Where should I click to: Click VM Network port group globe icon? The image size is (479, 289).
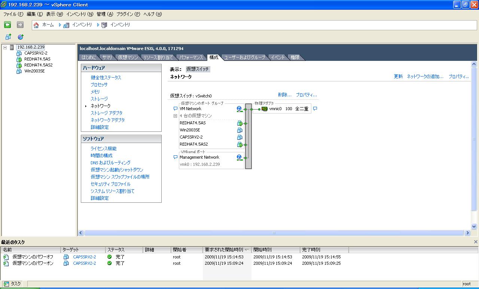239,109
